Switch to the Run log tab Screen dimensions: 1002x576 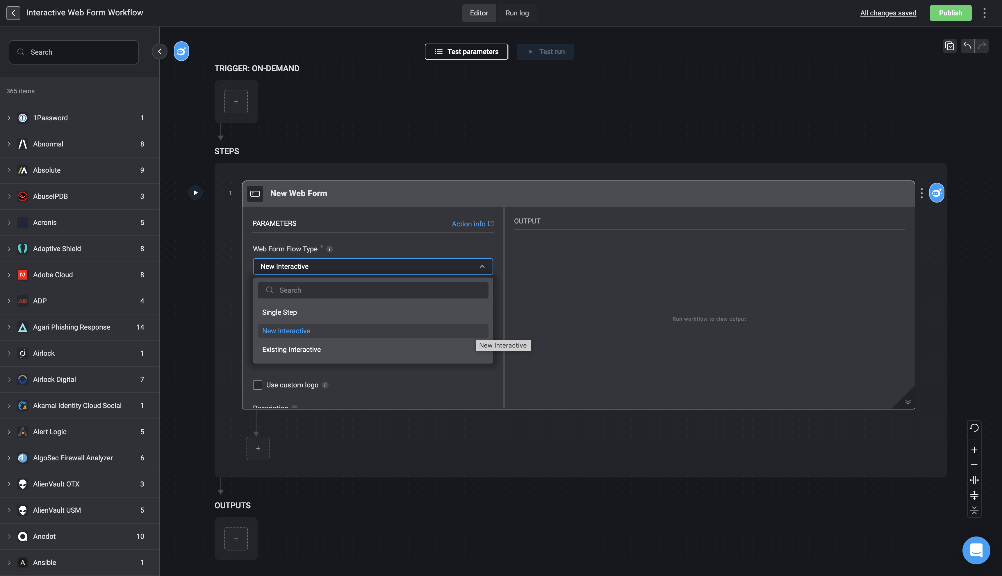click(517, 13)
